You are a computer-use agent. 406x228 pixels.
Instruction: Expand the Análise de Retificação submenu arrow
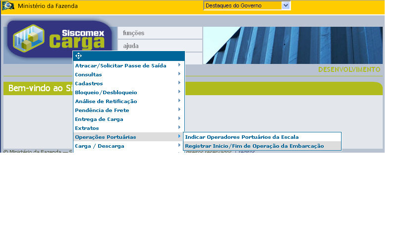tap(179, 101)
